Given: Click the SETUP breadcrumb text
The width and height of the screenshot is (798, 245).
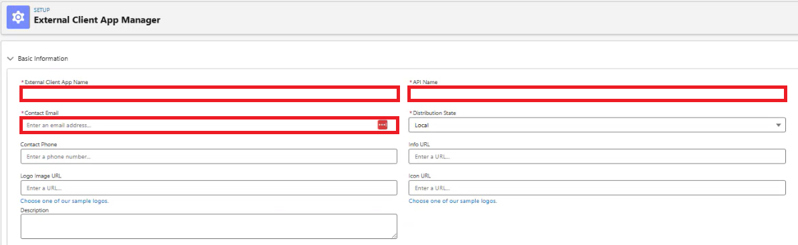Looking at the screenshot, I should [x=42, y=9].
